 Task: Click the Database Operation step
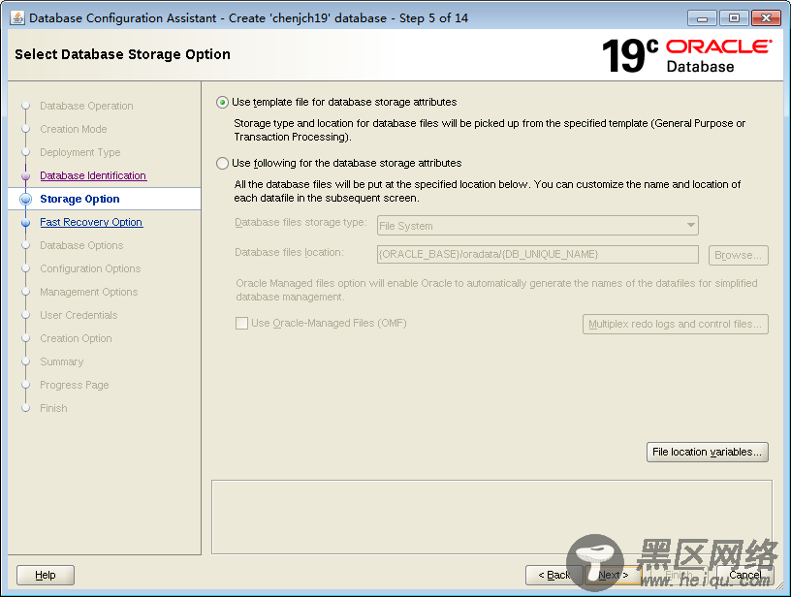(87, 106)
